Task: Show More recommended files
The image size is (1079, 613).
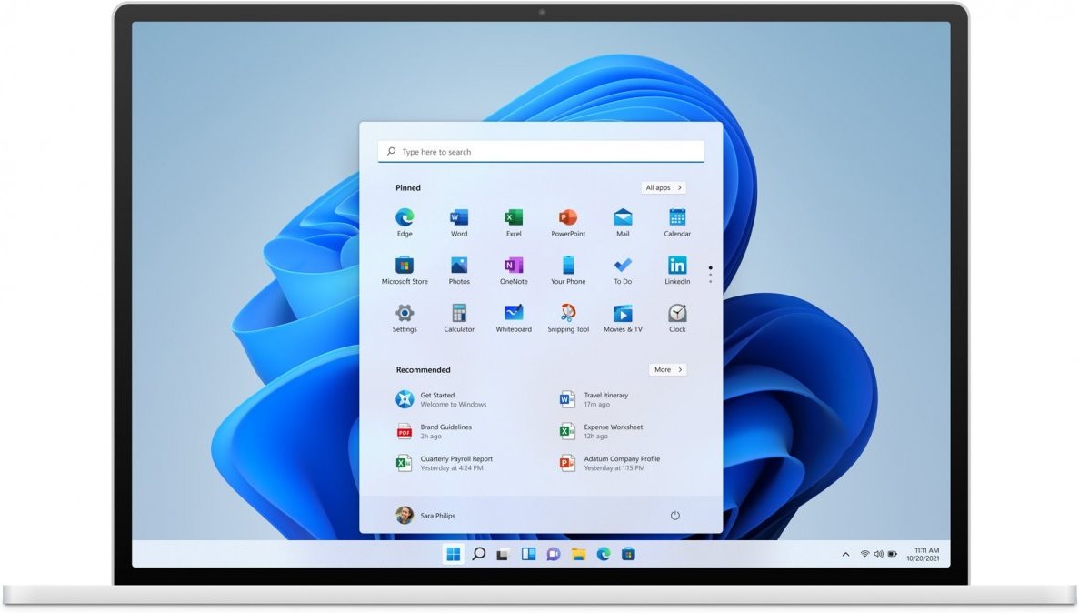Action: [668, 370]
